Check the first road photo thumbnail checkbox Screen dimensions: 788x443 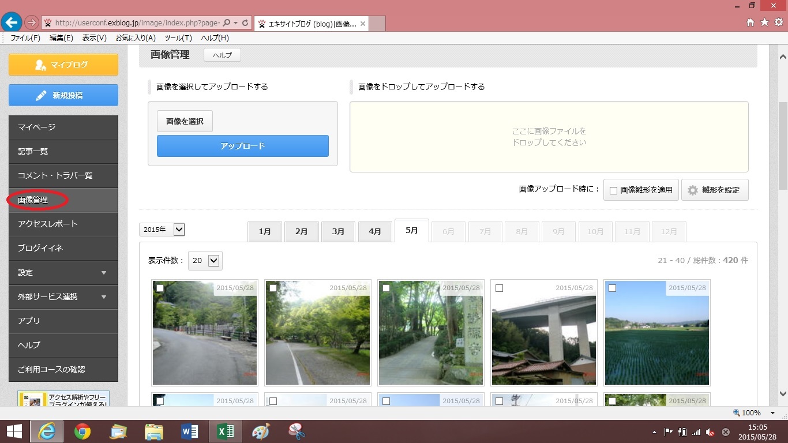point(160,288)
